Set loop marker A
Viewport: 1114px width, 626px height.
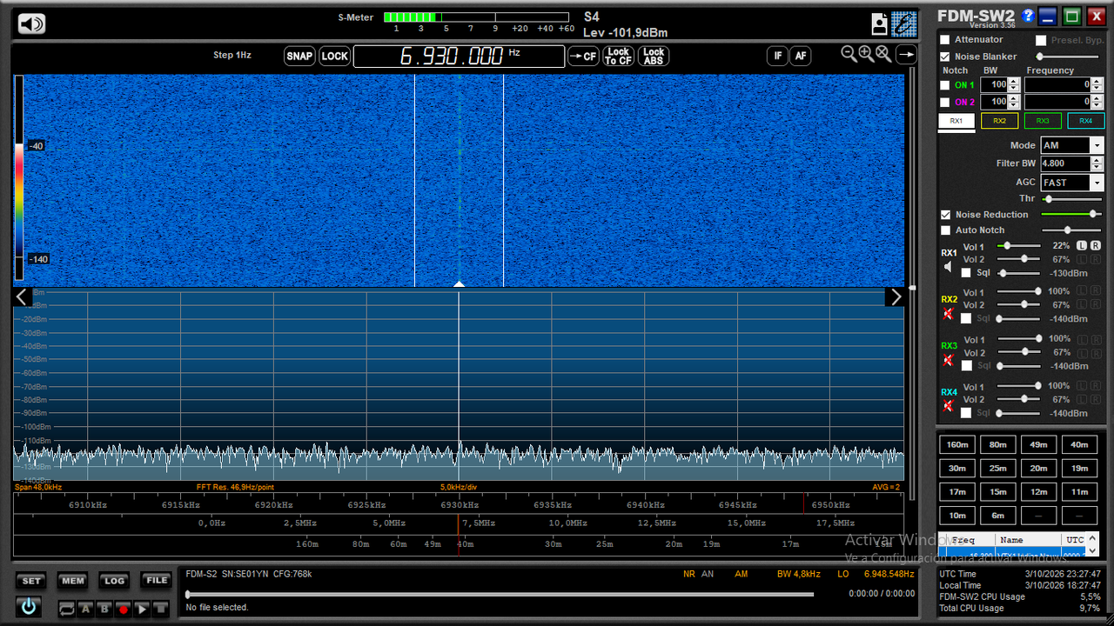tap(85, 609)
